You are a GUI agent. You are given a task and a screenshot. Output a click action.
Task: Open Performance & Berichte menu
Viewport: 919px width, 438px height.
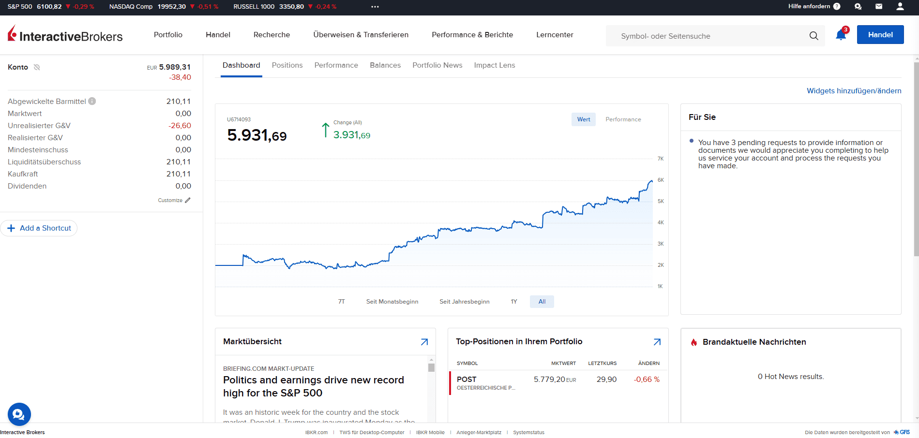(472, 35)
